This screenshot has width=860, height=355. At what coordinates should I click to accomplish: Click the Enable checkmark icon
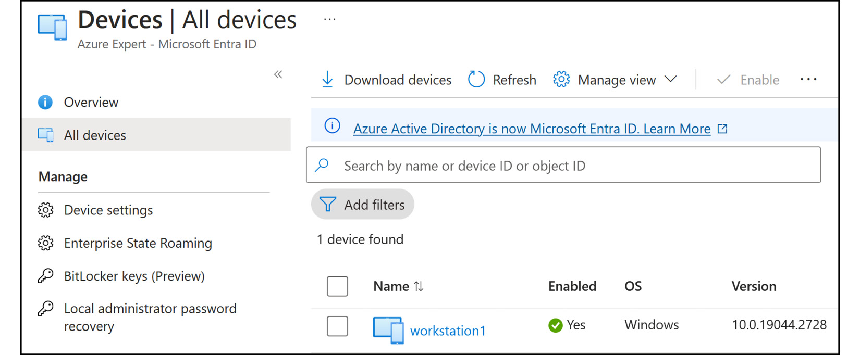[x=723, y=80]
